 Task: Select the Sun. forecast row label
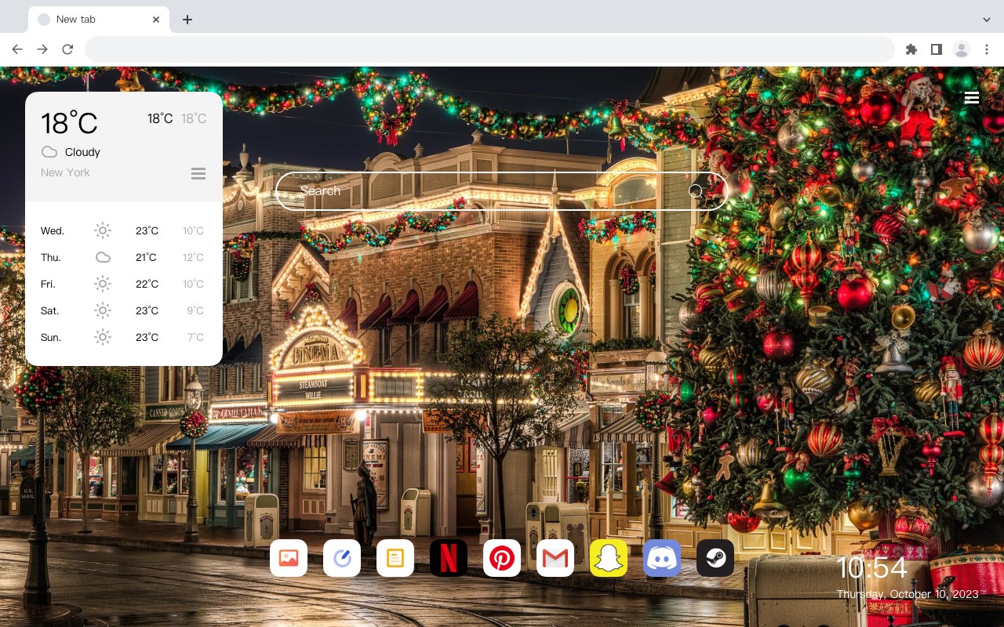click(51, 337)
